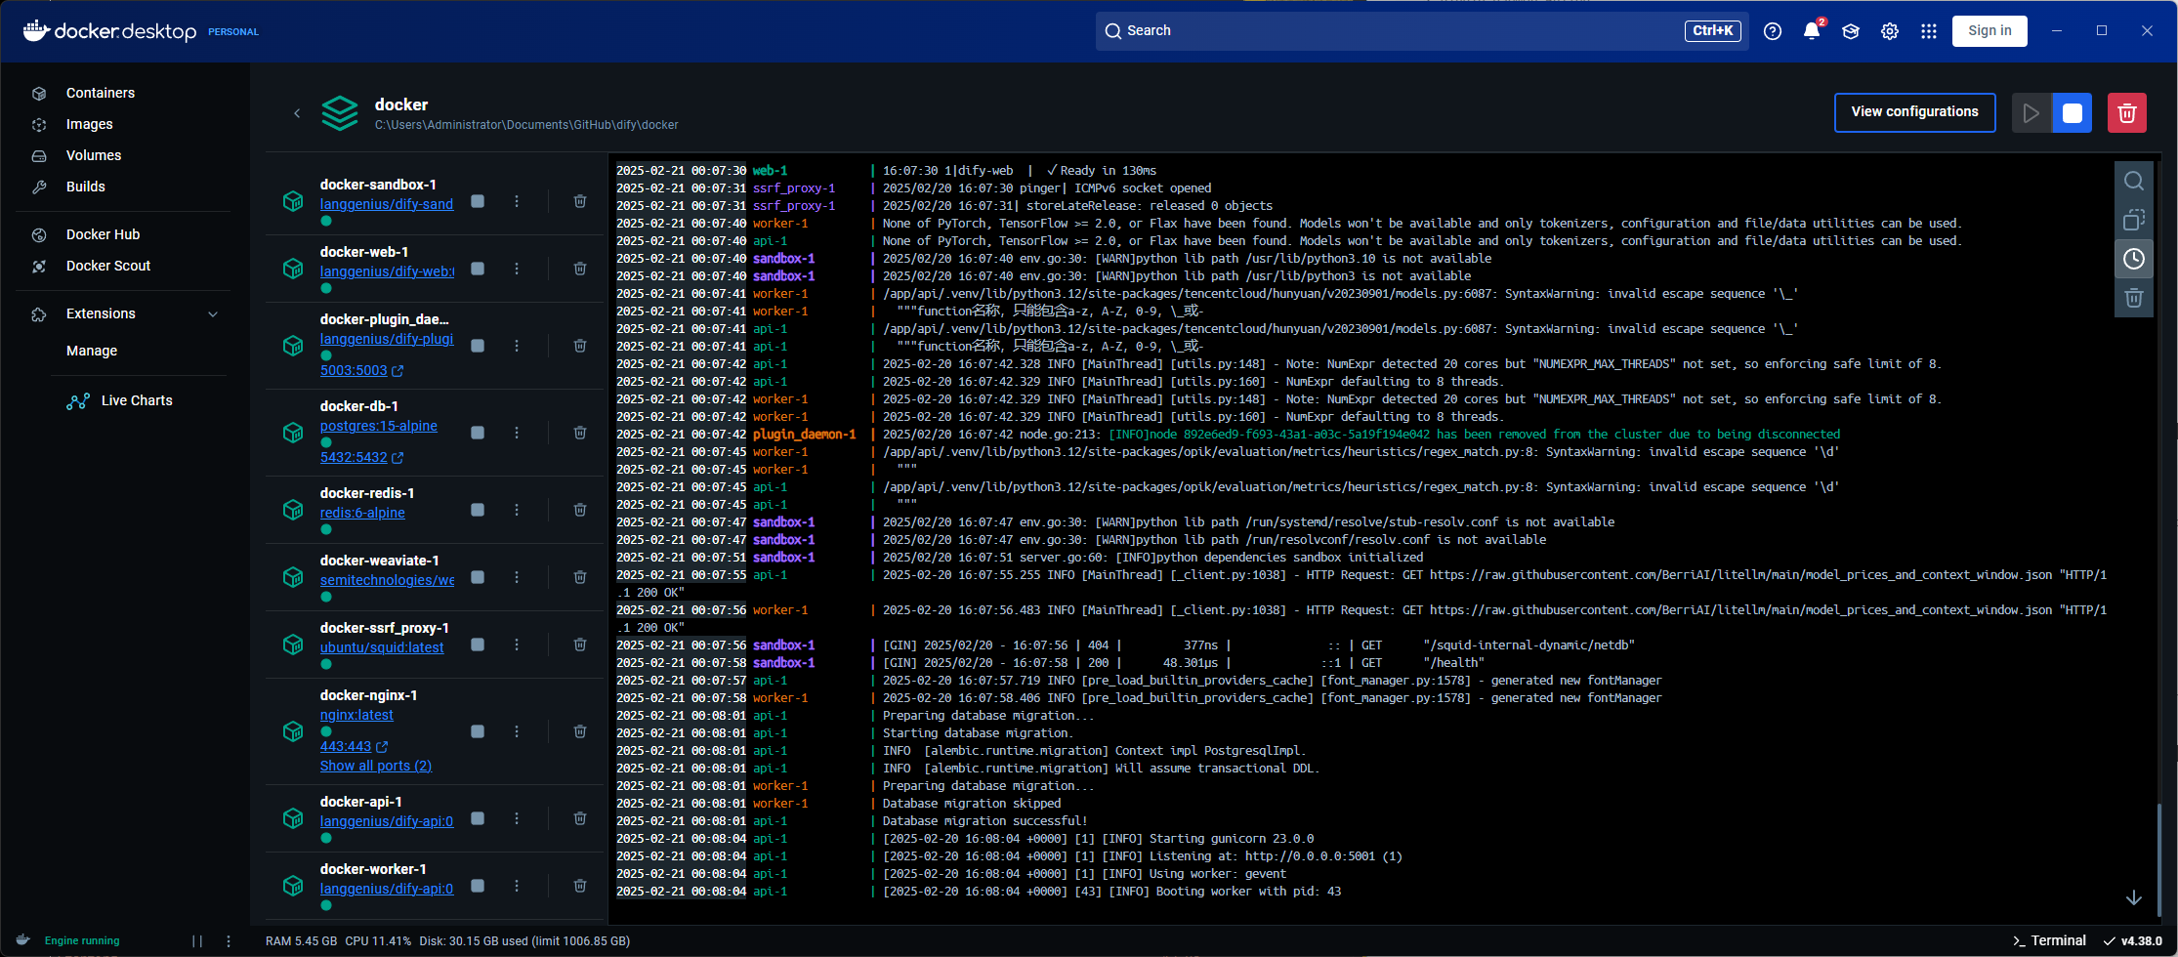Toggle log timestamps clock icon
Screen dimensions: 2178x957
pyautogui.click(x=2134, y=259)
